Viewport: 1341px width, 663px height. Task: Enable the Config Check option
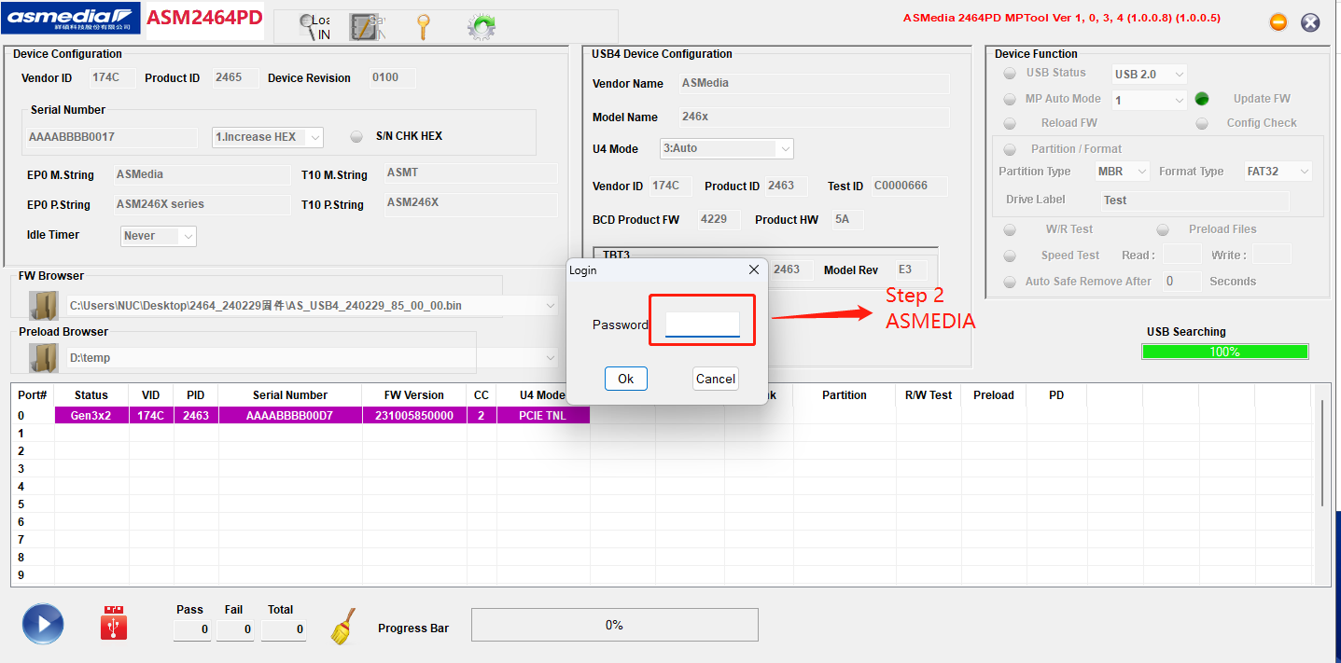pos(1202,123)
